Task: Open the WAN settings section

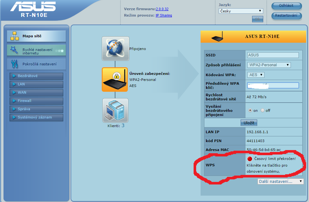Action: 37,93
